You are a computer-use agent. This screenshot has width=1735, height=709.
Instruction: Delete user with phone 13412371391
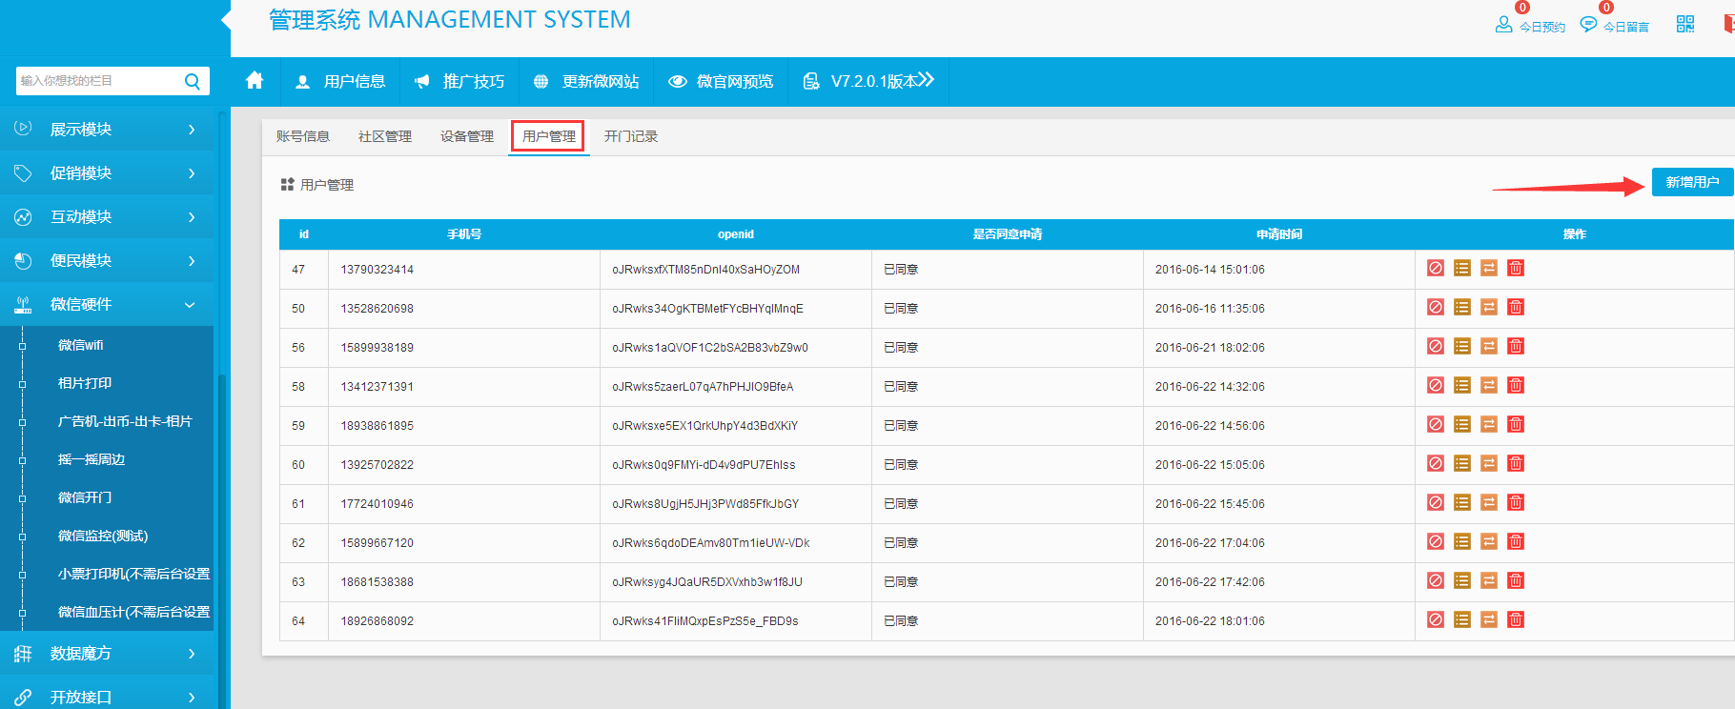(1516, 385)
